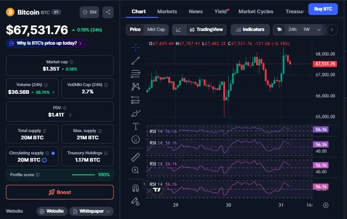This screenshot has height=219, width=347.
Task: Open the Treasuries tab
Action: (295, 11)
